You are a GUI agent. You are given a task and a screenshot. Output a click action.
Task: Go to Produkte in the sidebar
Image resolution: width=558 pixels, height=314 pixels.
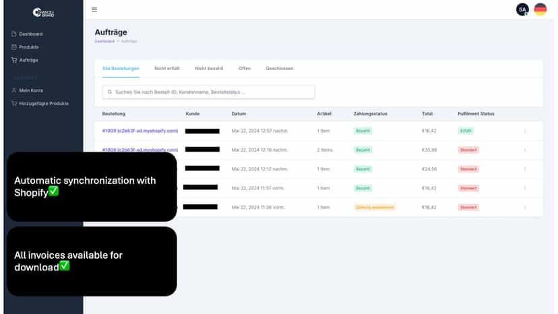29,47
